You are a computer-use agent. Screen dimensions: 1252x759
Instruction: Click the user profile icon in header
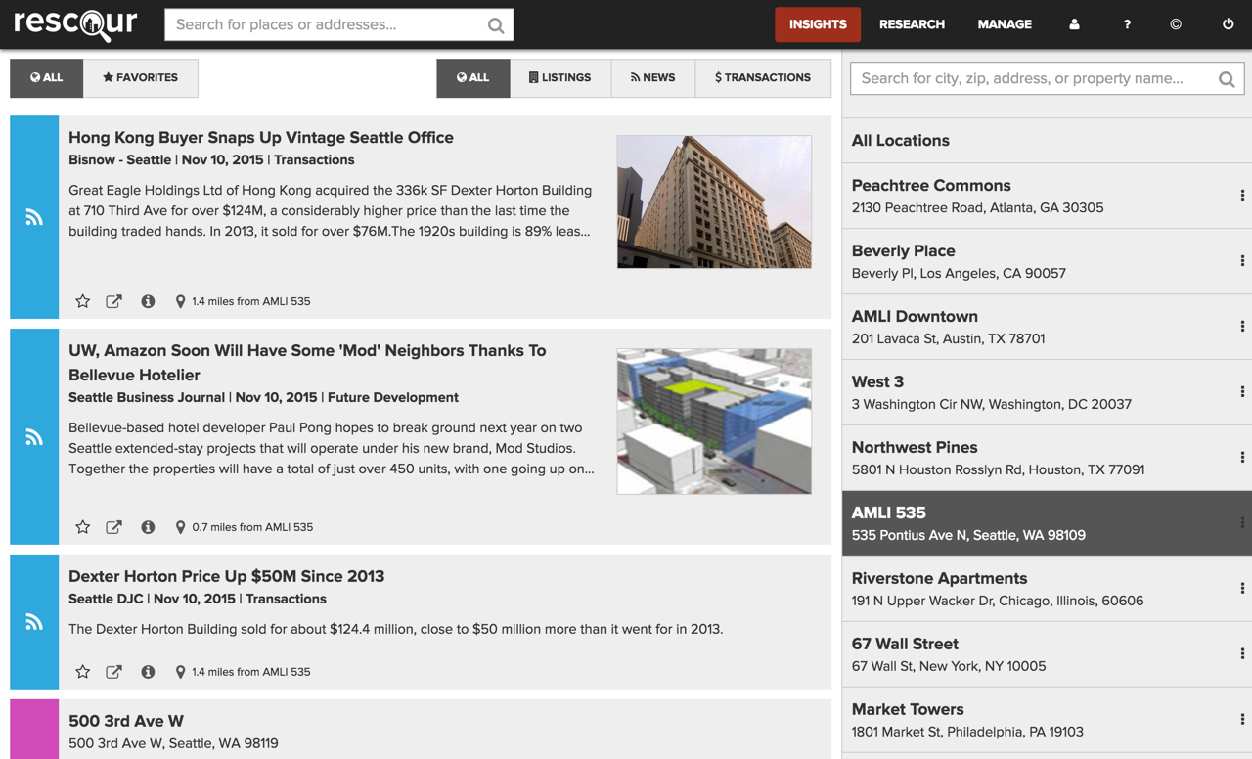[x=1074, y=24]
